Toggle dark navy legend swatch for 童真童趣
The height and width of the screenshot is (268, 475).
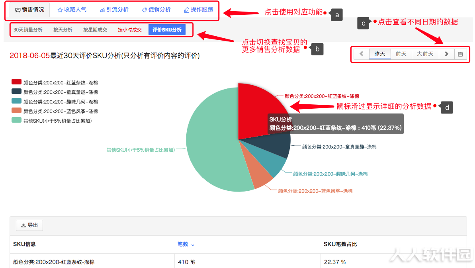(16, 92)
